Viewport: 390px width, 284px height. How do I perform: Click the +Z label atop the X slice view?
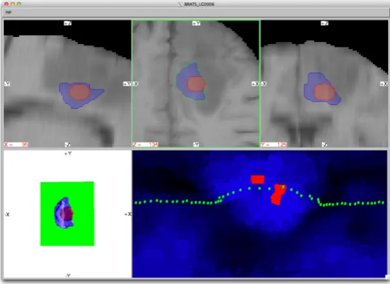coord(67,23)
